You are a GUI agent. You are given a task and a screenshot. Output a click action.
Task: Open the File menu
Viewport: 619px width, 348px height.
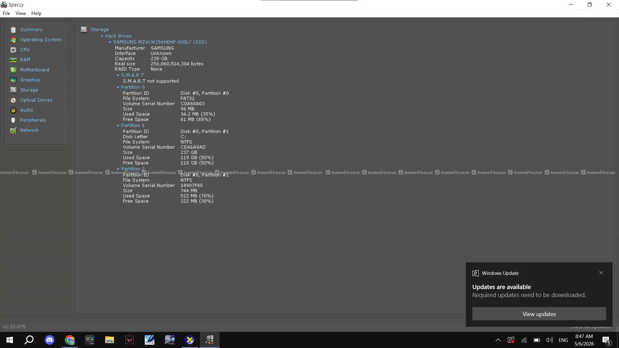(6, 14)
